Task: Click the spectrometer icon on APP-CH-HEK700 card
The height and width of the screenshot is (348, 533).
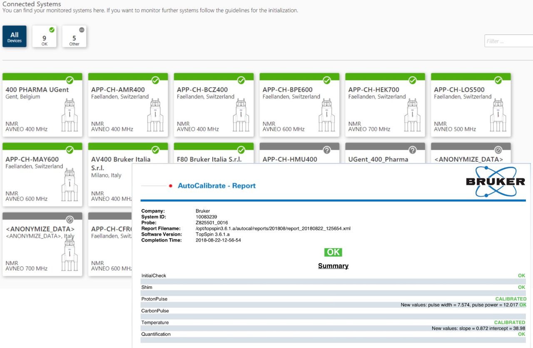Action: (412, 116)
